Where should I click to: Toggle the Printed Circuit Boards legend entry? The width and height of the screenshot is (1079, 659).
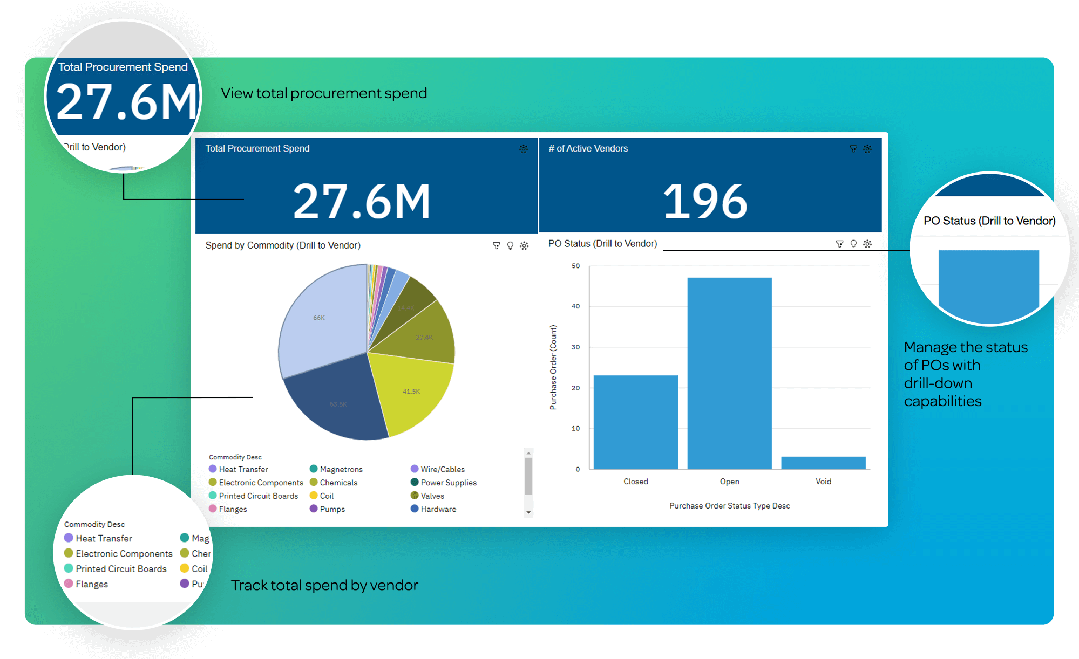coord(258,496)
